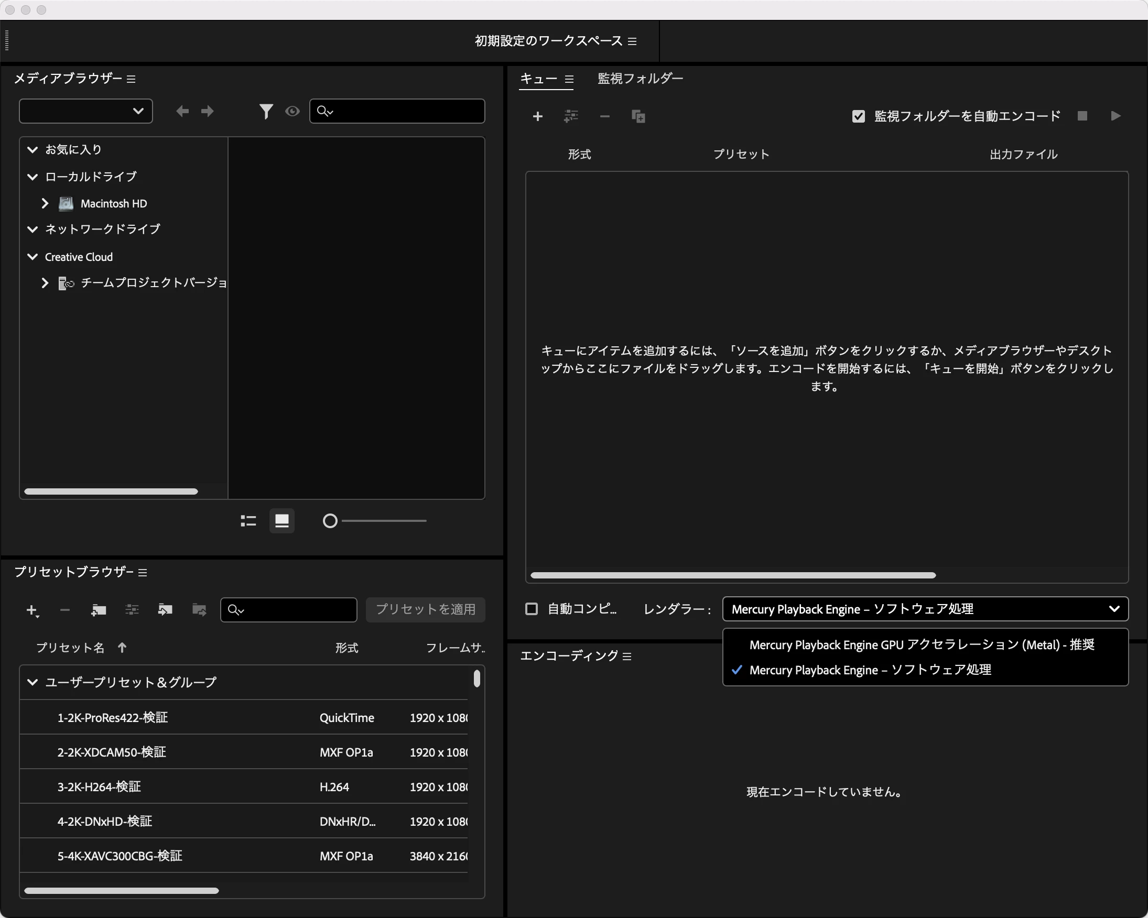The width and height of the screenshot is (1148, 918).
Task: Select GPU アクセラレーション (Metal) renderer option
Action: coord(921,645)
